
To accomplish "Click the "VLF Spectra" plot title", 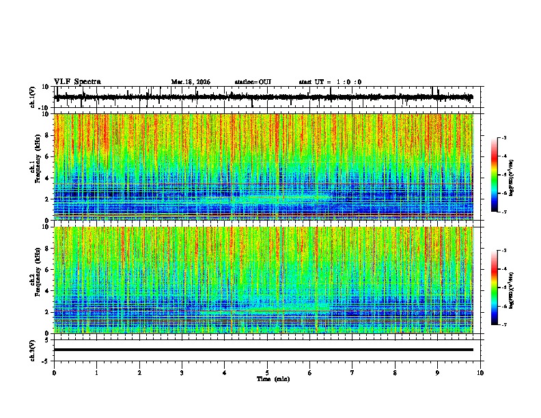I will (77, 82).
